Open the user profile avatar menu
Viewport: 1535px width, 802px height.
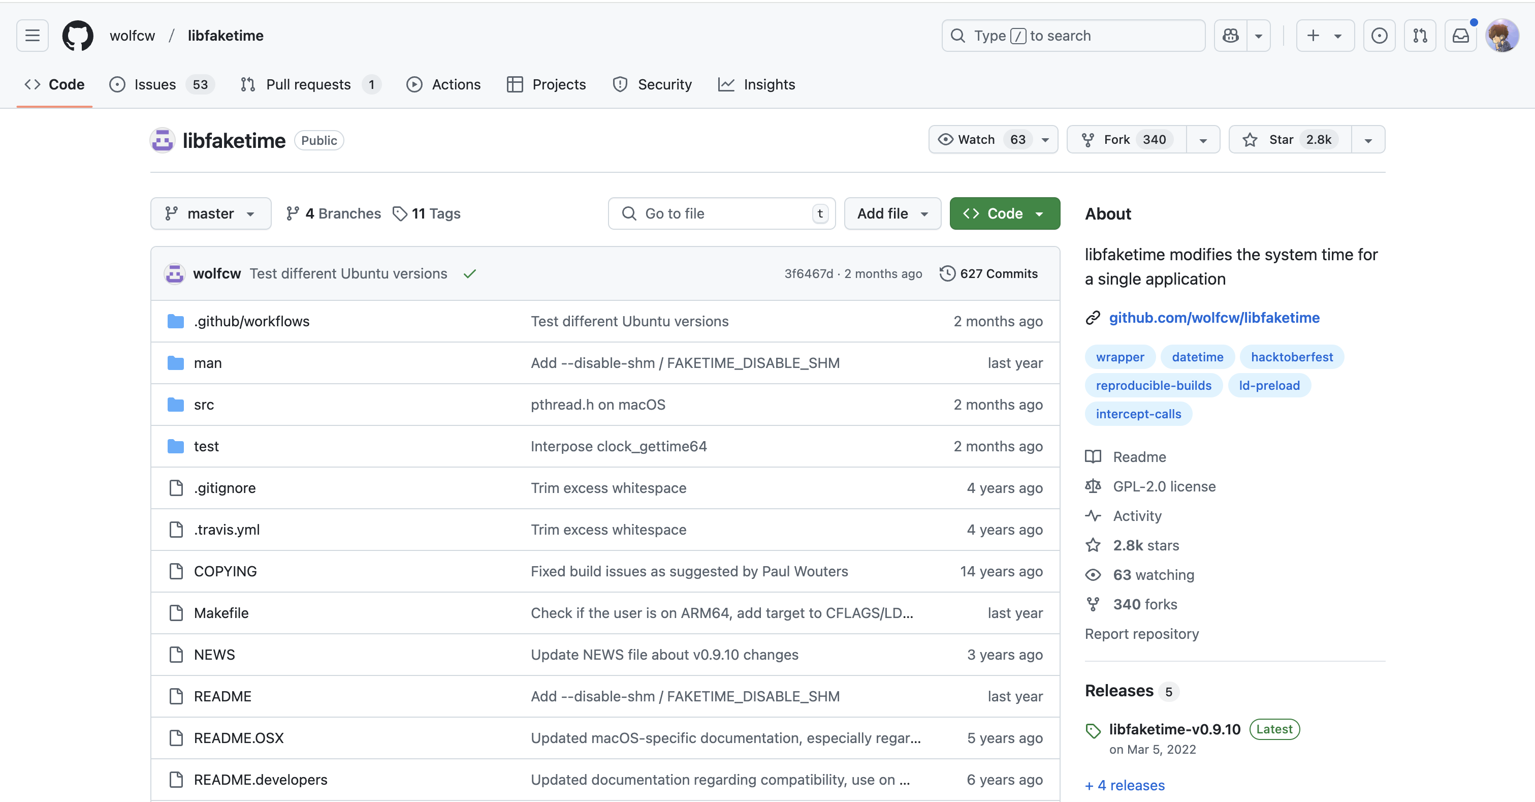[1501, 36]
